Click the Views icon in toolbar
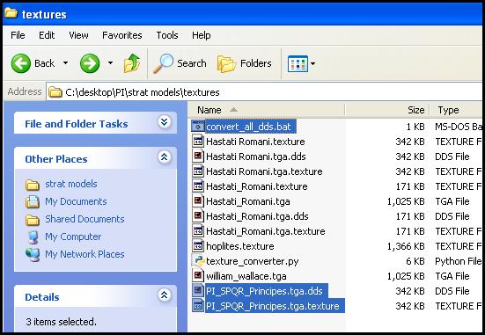The width and height of the screenshot is (485, 335). click(x=298, y=63)
